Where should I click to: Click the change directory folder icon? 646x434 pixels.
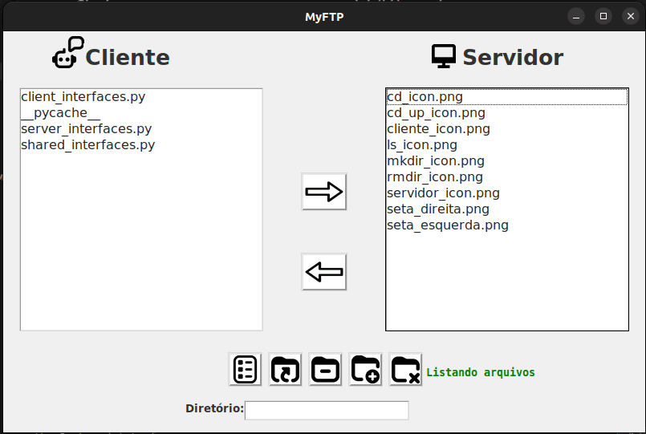pos(285,369)
